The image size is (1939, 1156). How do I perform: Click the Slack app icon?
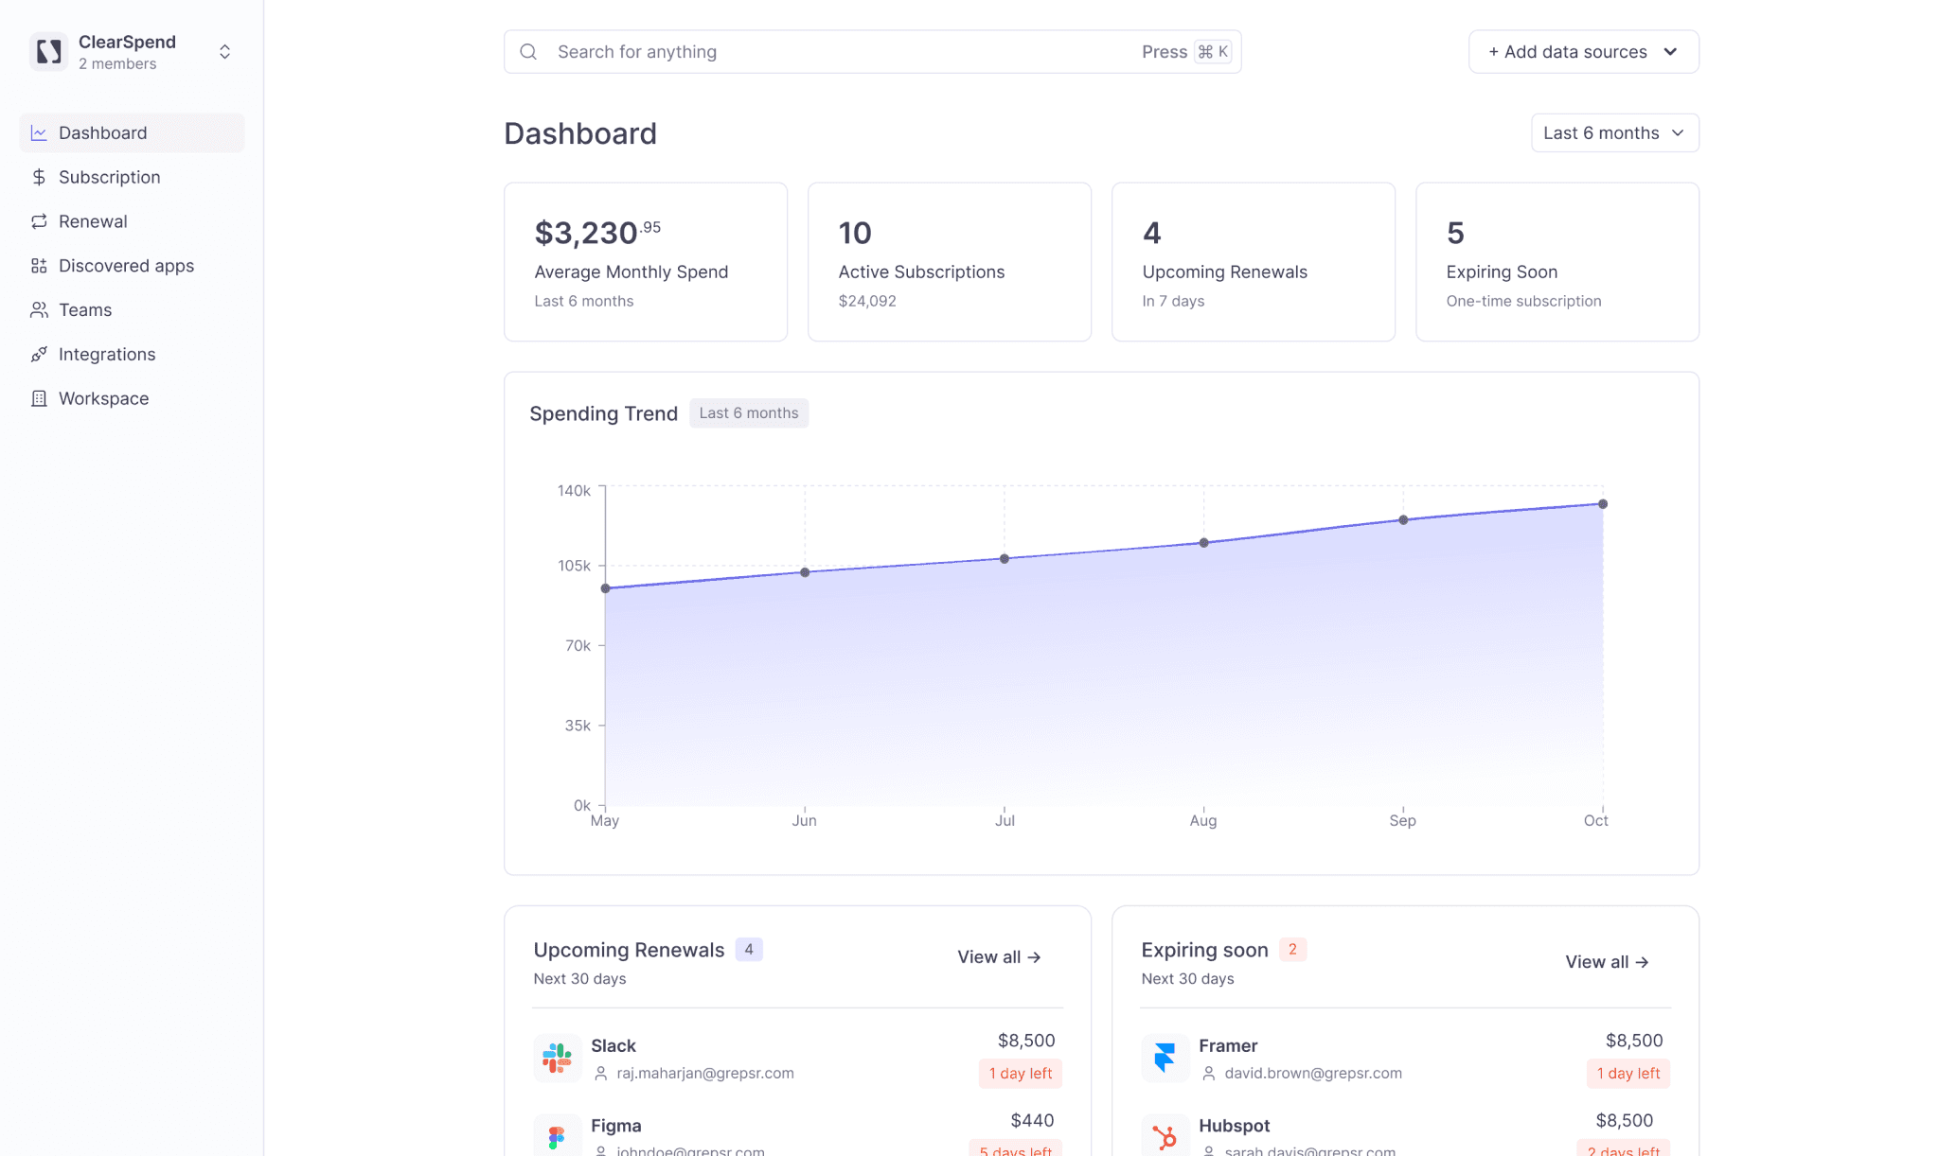557,1058
